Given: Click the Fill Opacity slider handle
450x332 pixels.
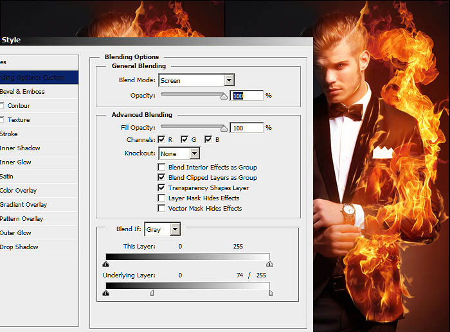Looking at the screenshot, I should coord(224,128).
